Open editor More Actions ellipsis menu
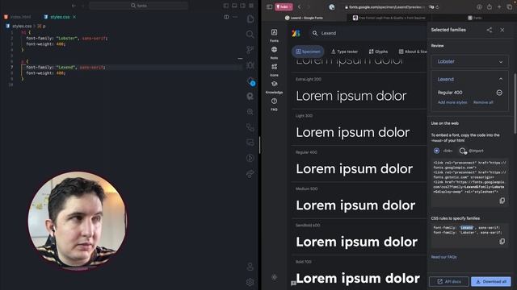The height and width of the screenshot is (290, 517). [235, 17]
